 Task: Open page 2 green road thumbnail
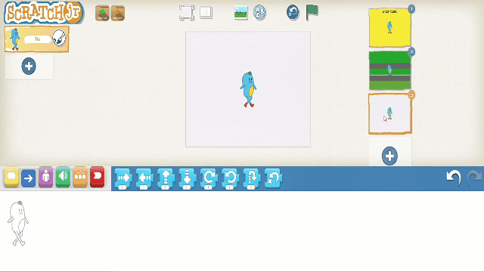point(390,70)
